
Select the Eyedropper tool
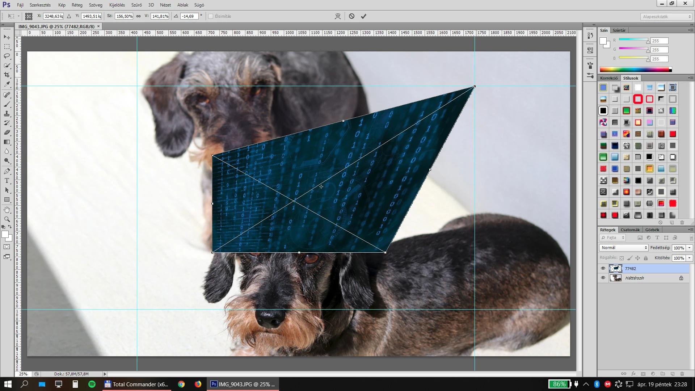[7, 84]
